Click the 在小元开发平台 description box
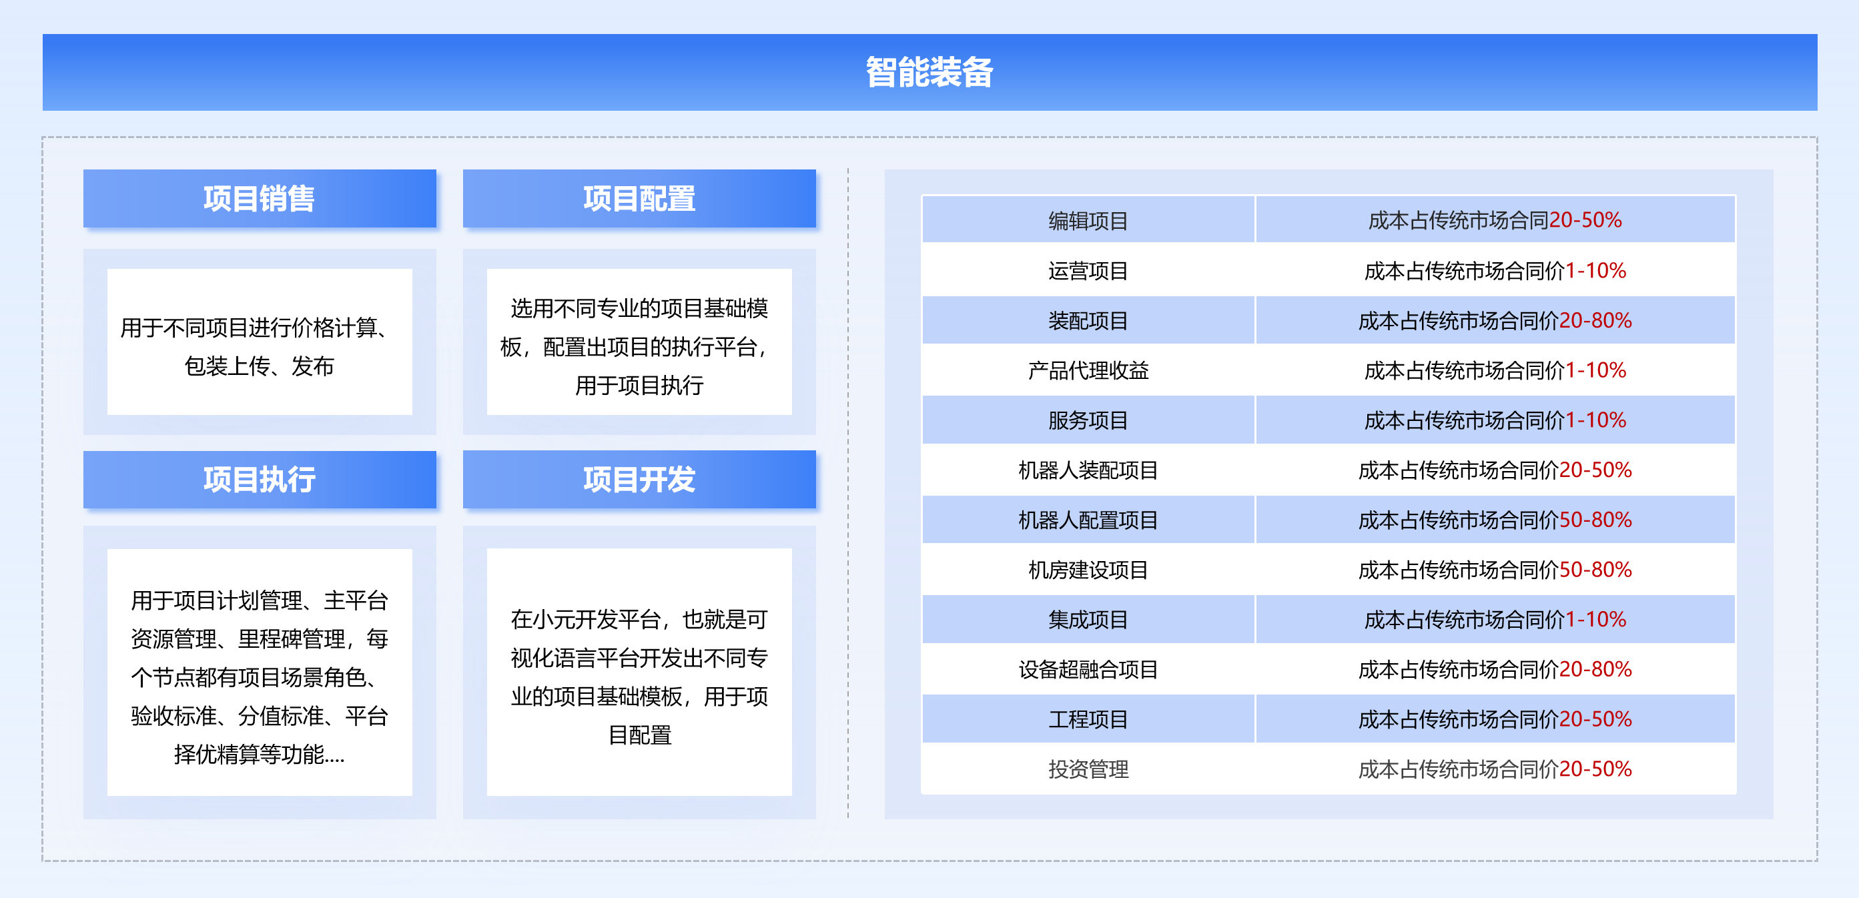The image size is (1859, 898). click(x=639, y=672)
